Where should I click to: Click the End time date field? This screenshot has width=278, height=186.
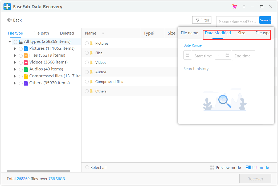(244, 56)
